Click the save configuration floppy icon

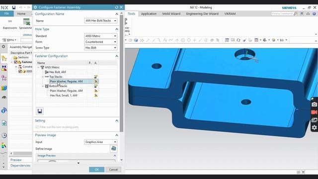coord(40,111)
